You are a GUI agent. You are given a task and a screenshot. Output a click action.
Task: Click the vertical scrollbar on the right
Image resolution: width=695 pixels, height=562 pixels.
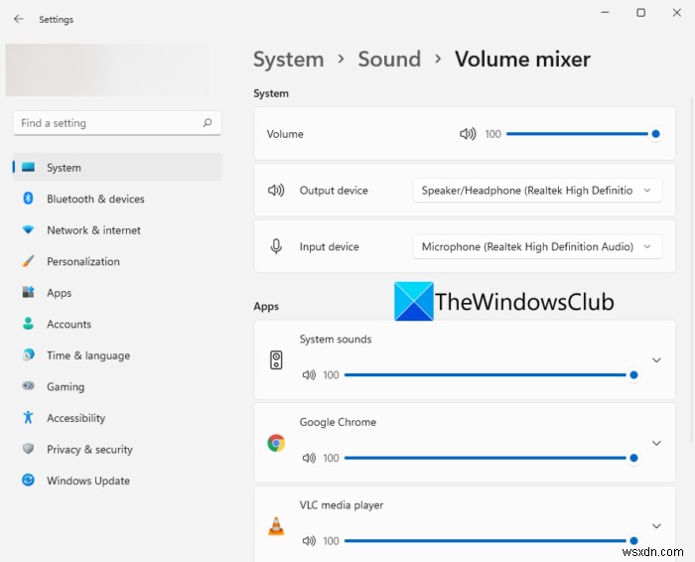pos(691,269)
